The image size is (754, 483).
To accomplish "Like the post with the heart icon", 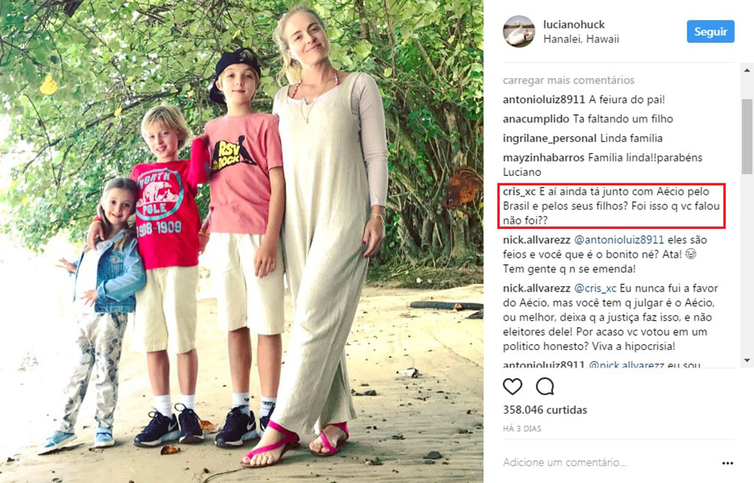I will click(x=512, y=387).
